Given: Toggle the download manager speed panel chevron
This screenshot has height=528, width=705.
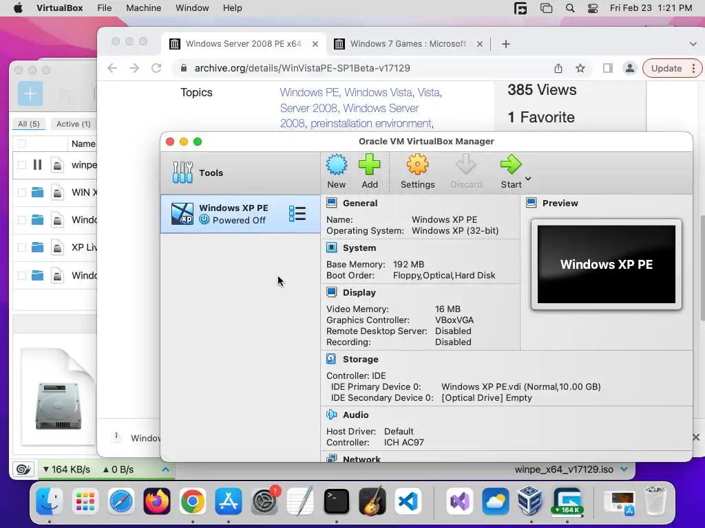Looking at the screenshot, I should point(165,469).
